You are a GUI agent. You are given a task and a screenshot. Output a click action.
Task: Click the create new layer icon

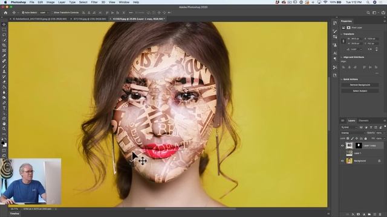pos(375,215)
